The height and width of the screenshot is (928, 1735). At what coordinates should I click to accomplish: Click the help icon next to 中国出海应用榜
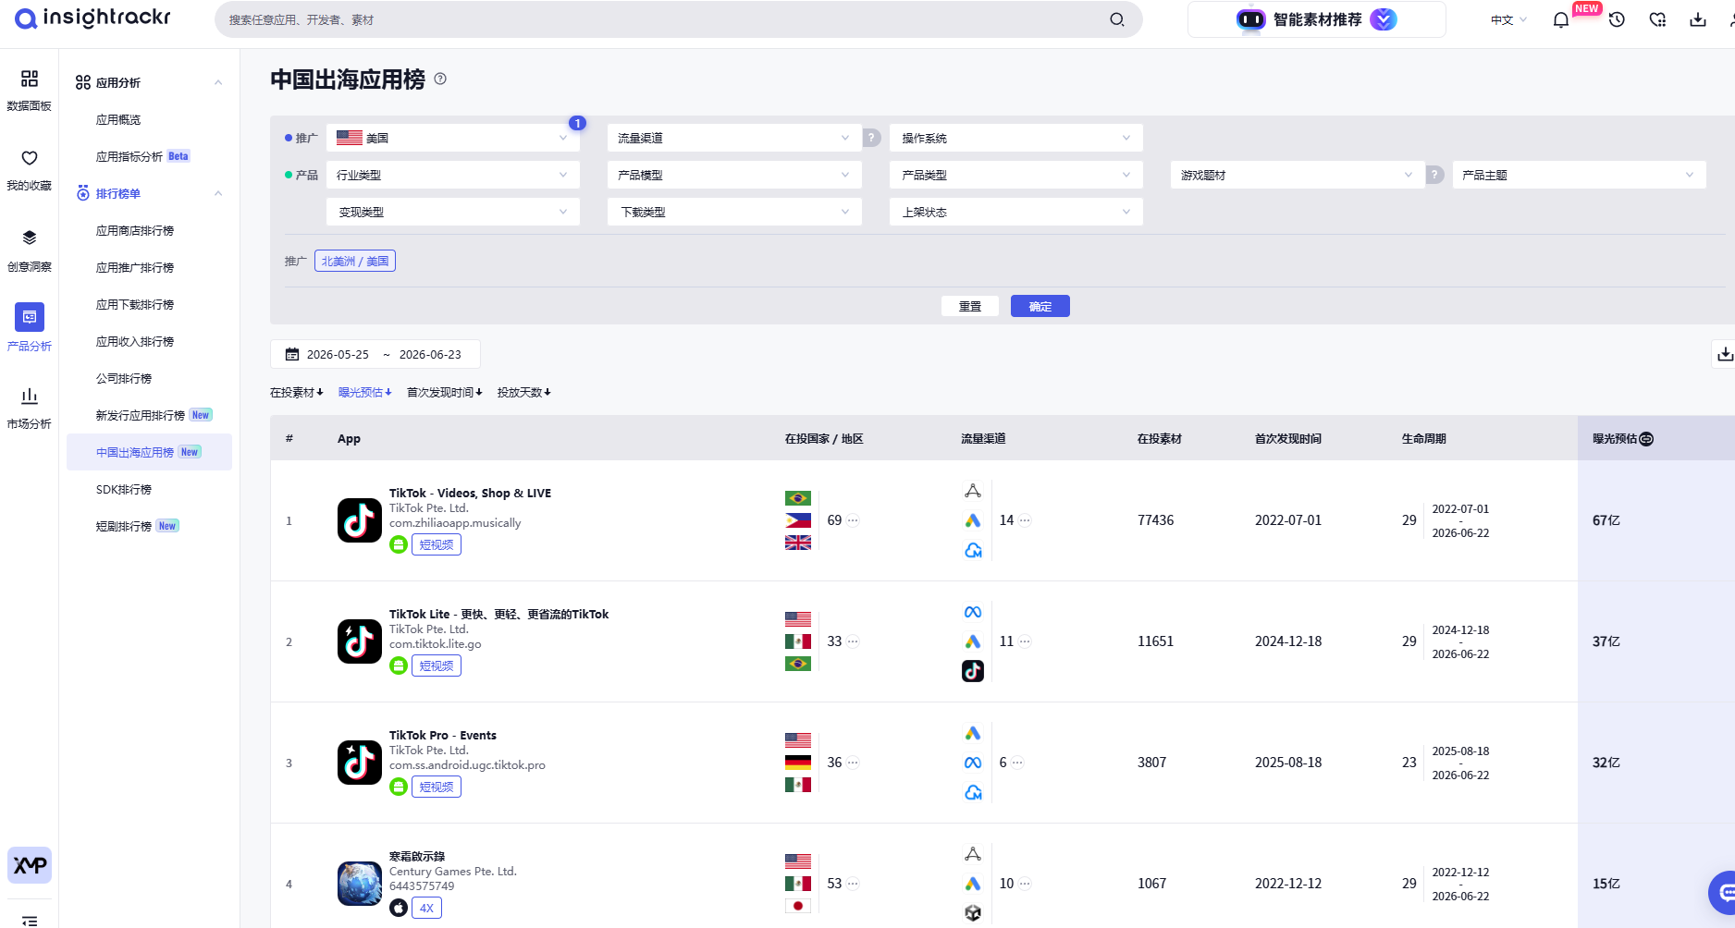[440, 79]
